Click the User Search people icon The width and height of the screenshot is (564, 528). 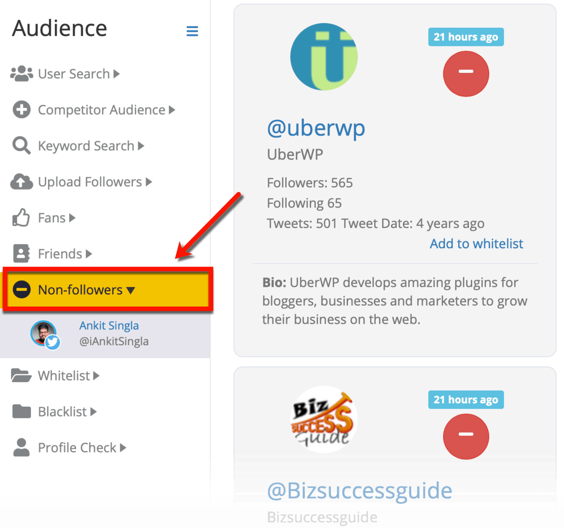coord(22,74)
